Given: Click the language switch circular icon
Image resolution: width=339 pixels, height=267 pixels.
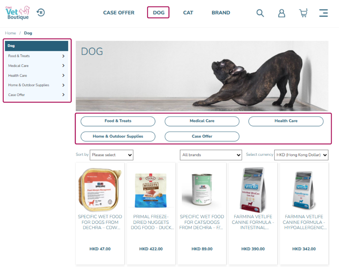Looking at the screenshot, I should pos(41,12).
